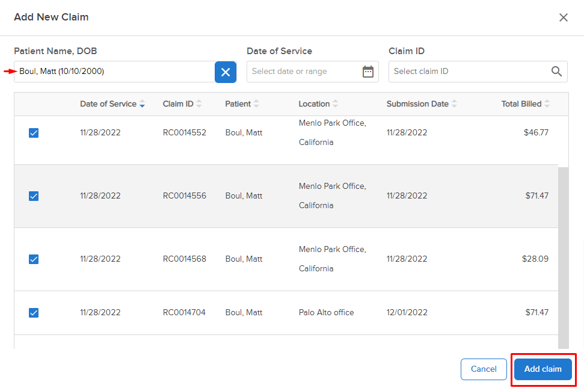Viewport: 584px width, 388px height.
Task: Uncheck the claim RC0014556 checkbox
Action: point(34,196)
